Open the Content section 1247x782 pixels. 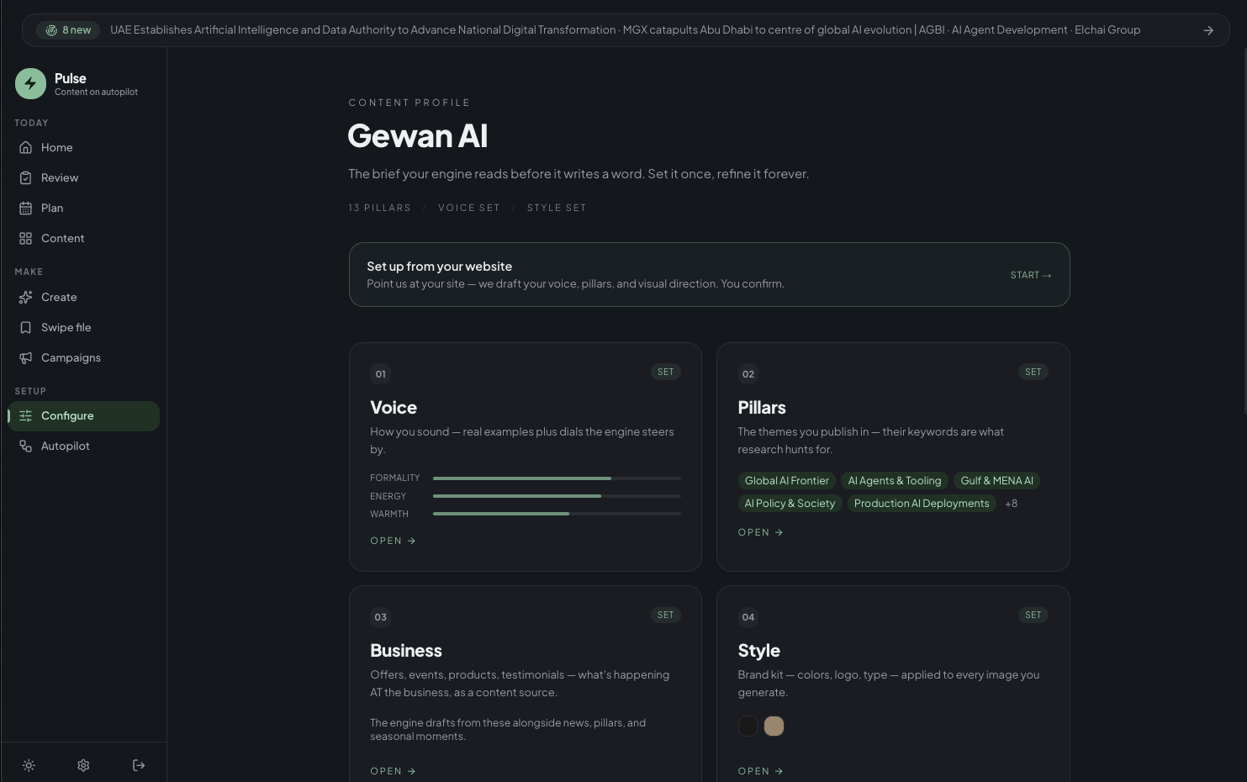(83, 238)
